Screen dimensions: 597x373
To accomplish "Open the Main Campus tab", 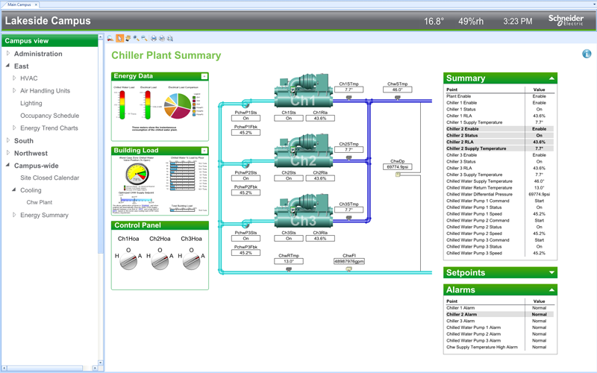I will pyautogui.click(x=19, y=4).
